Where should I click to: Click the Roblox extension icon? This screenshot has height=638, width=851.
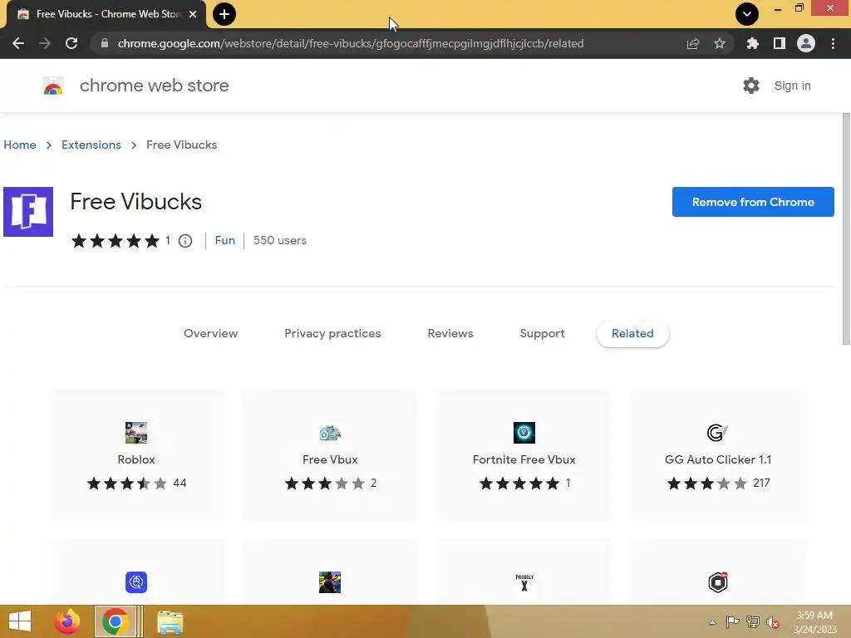136,433
